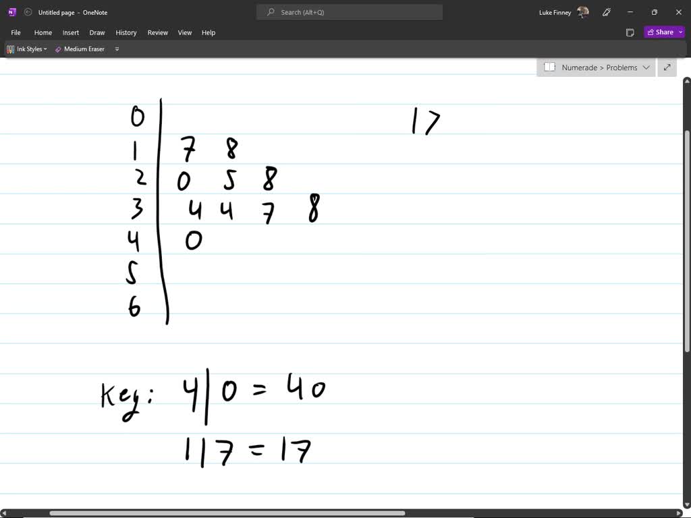
Task: Open the History tab
Action: tap(126, 32)
